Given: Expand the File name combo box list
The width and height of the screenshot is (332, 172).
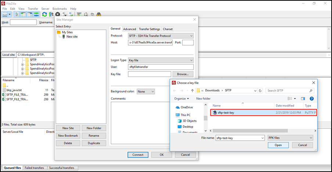Looking at the screenshot, I should [x=263, y=138].
